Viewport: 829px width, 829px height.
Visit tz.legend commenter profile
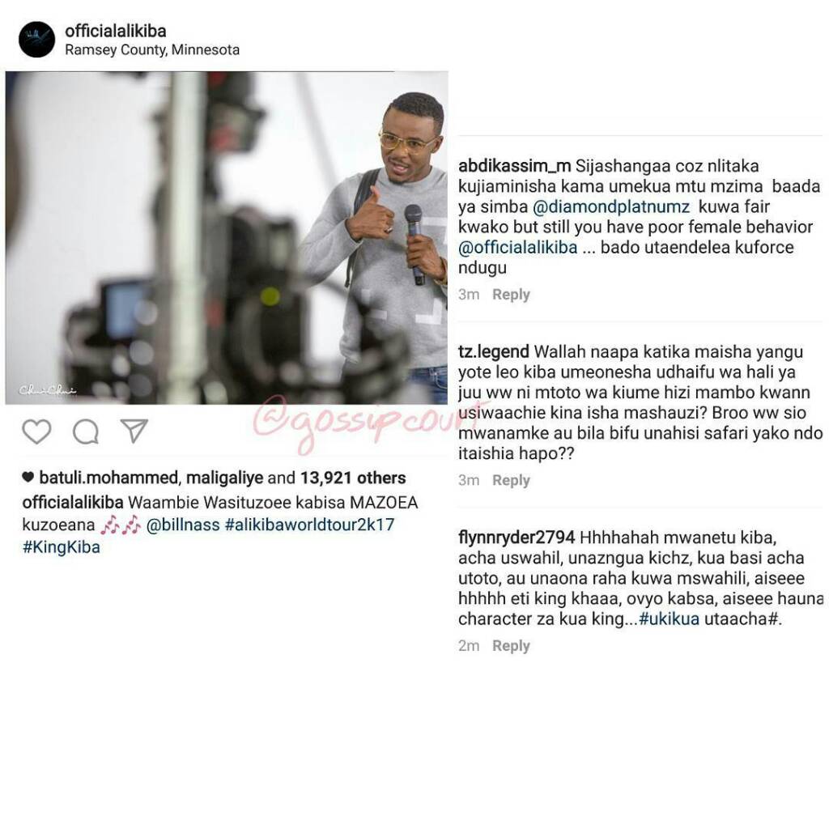[494, 351]
